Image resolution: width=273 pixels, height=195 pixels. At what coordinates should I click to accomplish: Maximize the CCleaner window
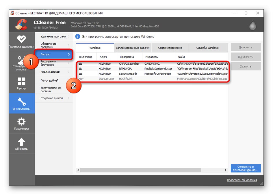246,13
